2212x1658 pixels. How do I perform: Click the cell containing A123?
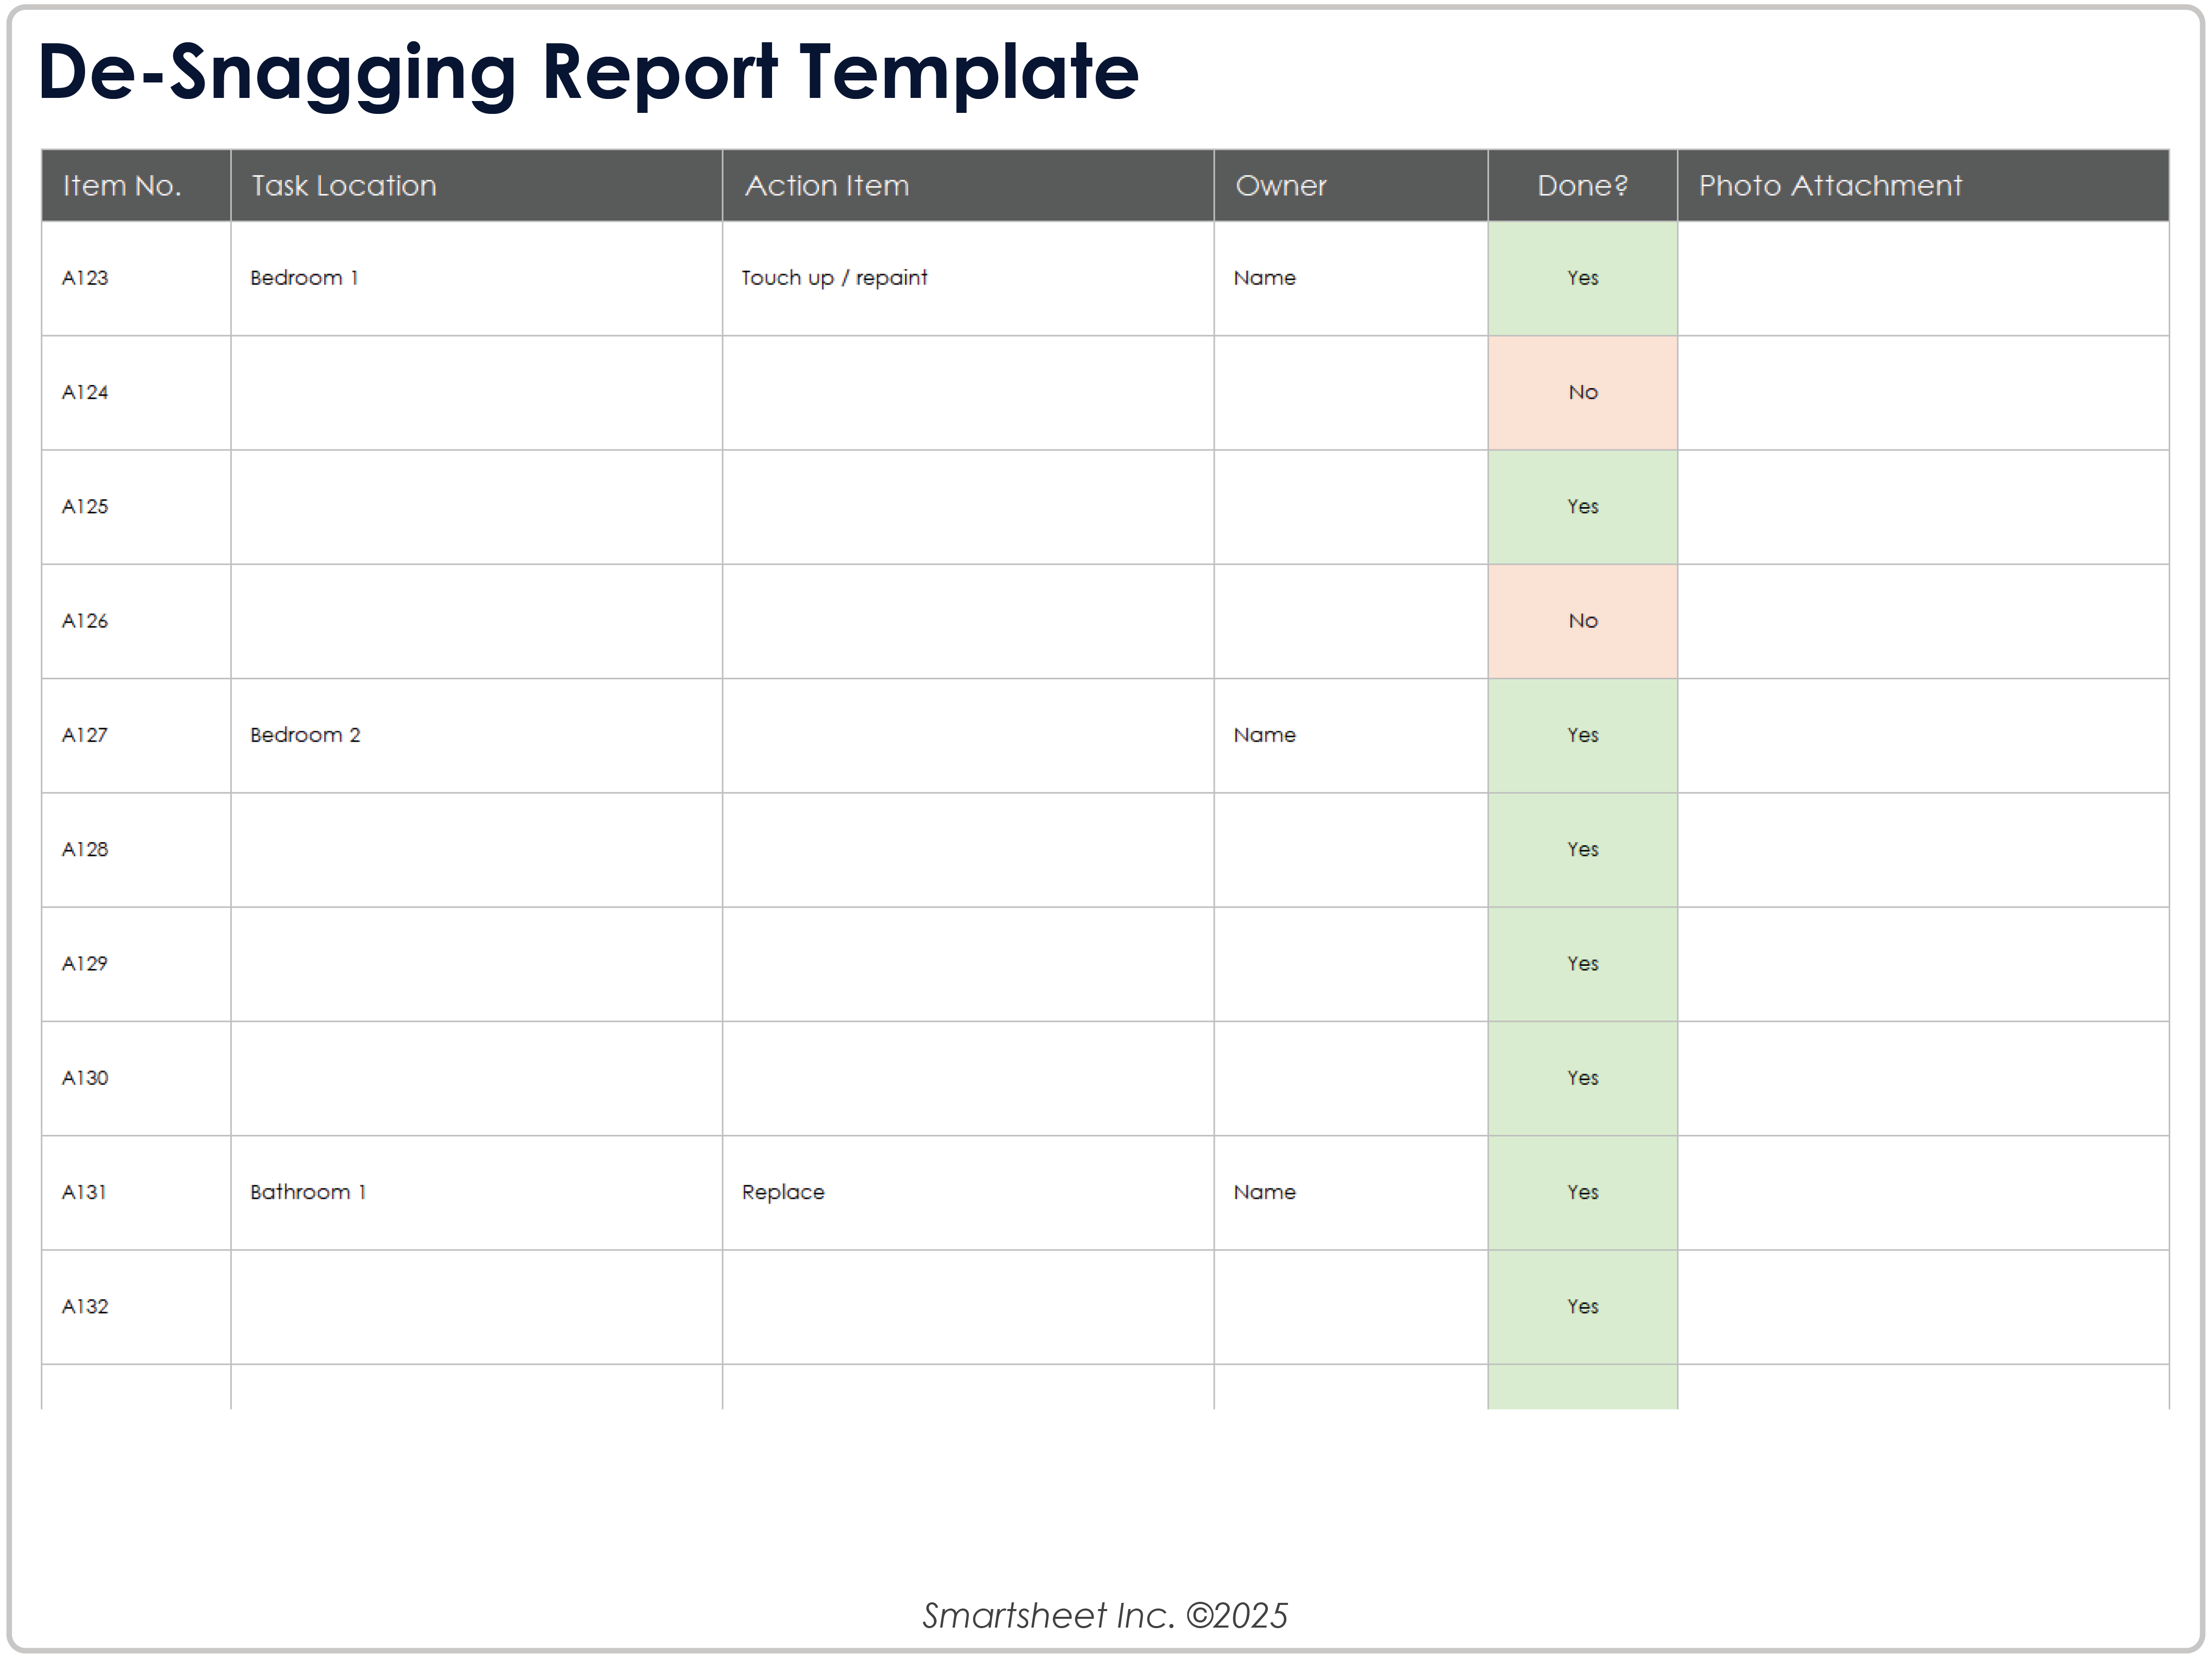[x=85, y=277]
